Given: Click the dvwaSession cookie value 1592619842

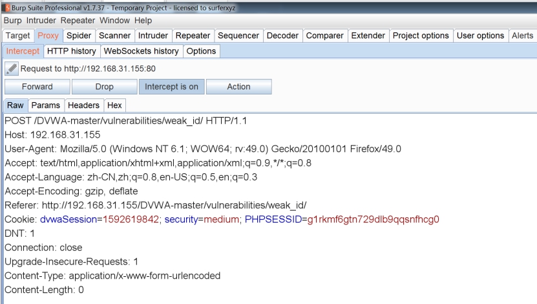Looking at the screenshot, I should (131, 219).
